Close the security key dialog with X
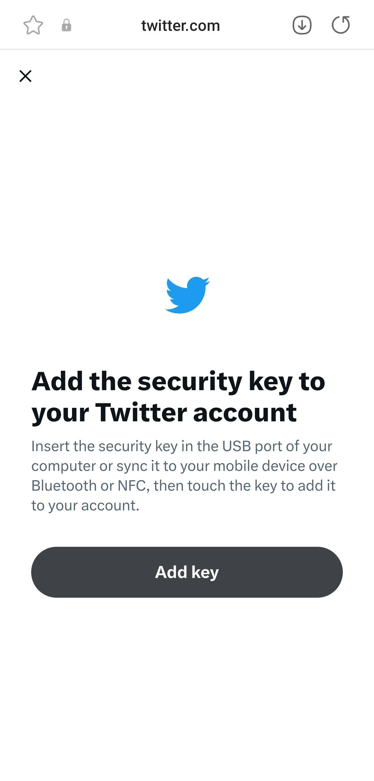Image resolution: width=374 pixels, height=781 pixels. tap(25, 76)
